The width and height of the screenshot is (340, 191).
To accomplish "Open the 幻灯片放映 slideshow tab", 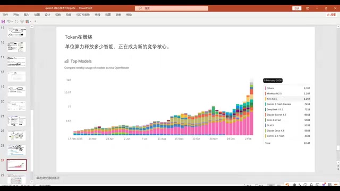I will 83,15.
